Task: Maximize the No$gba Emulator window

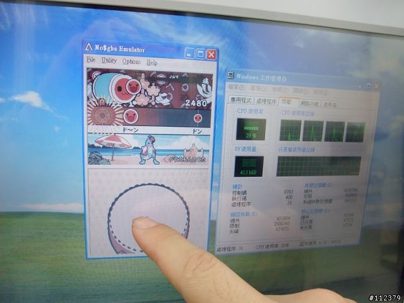Action: click(x=200, y=54)
